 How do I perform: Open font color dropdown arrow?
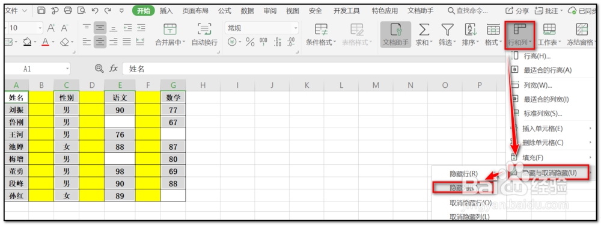tap(53, 42)
